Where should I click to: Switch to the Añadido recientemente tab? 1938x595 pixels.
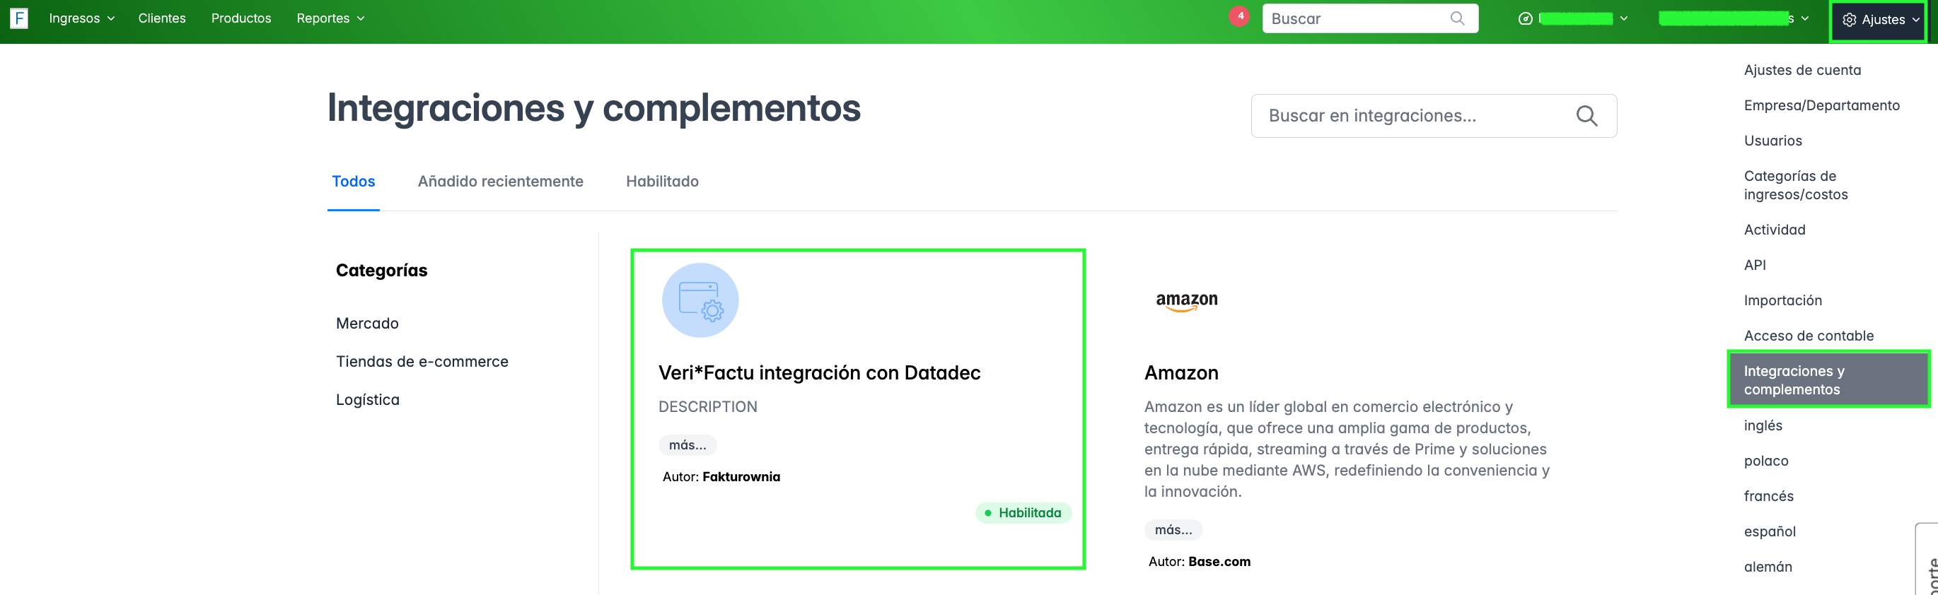click(x=500, y=181)
